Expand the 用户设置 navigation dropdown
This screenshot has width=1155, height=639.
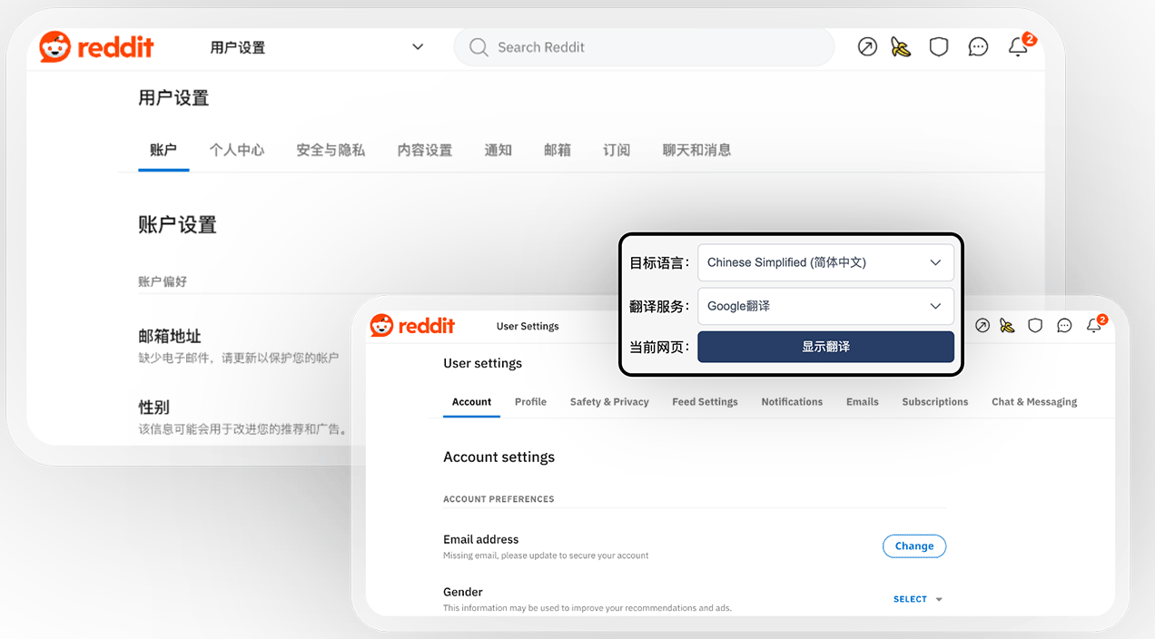[418, 47]
